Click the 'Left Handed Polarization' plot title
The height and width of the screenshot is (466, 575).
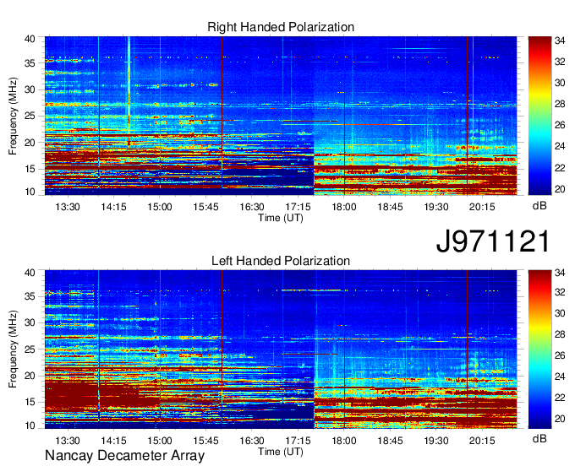[281, 261]
